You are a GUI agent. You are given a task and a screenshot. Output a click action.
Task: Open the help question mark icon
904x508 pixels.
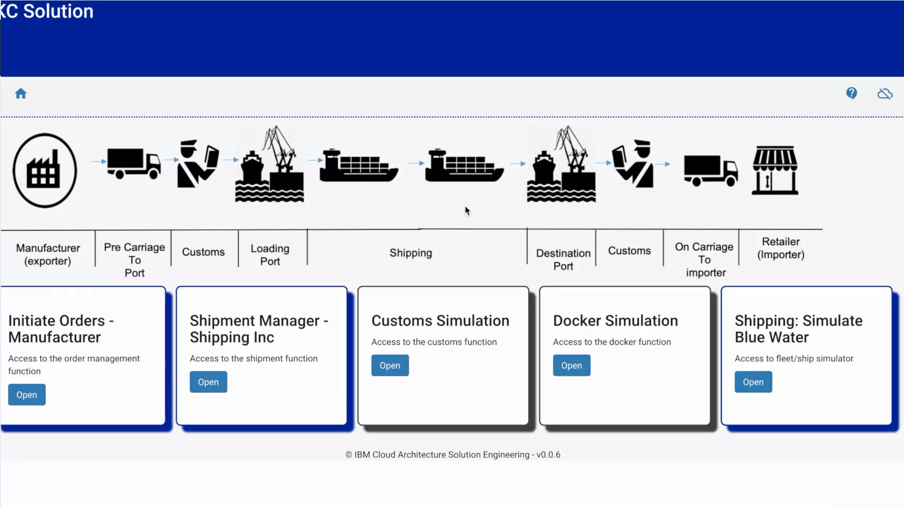(x=851, y=93)
